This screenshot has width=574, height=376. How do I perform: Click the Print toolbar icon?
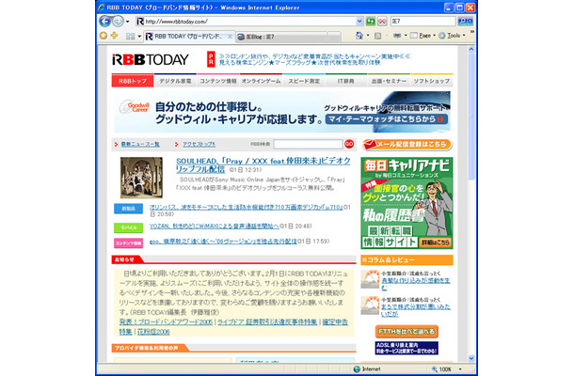coord(397,36)
